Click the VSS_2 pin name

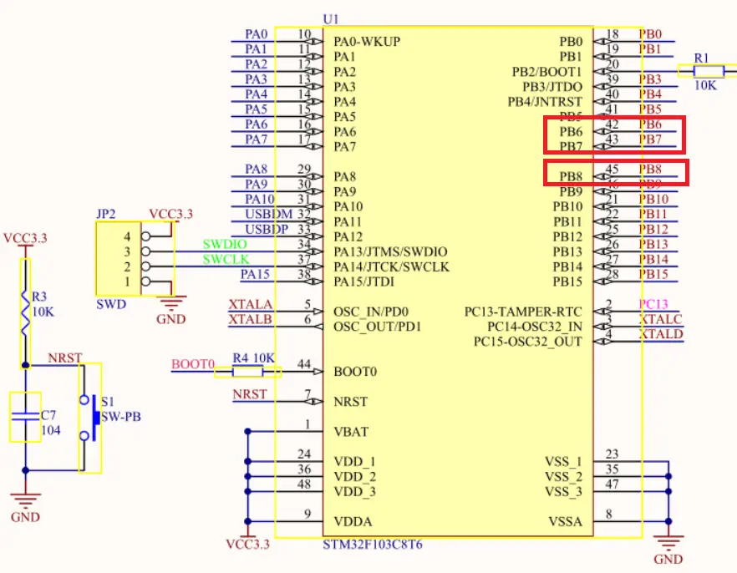tap(563, 477)
